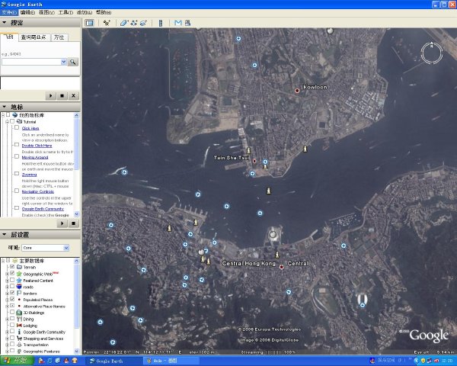This screenshot has height=366, width=457.
Task: Click the print toolbar icon
Action: (187, 23)
